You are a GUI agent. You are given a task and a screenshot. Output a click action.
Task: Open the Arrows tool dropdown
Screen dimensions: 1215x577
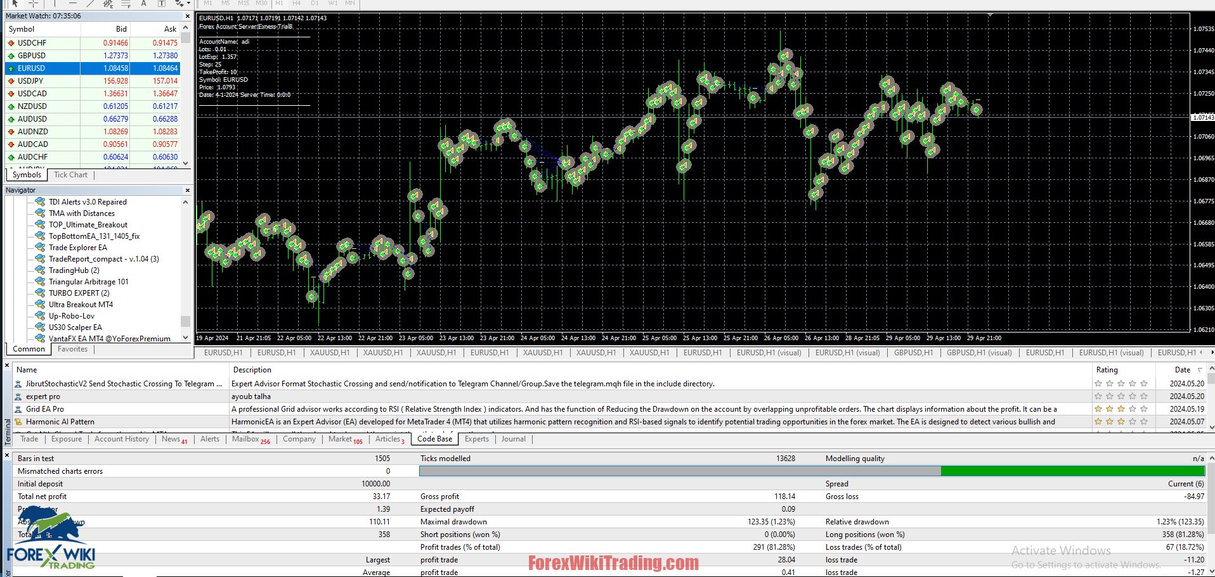[x=188, y=4]
